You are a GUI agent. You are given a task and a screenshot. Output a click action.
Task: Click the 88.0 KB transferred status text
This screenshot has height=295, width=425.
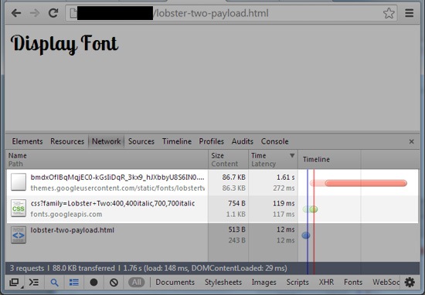pyautogui.click(x=83, y=269)
